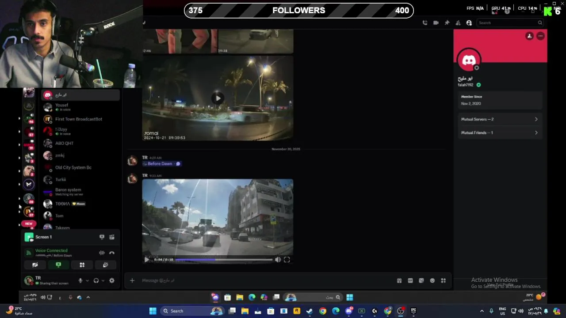Play the daytime street video
Screen dimensions: 566x318
tap(147, 260)
